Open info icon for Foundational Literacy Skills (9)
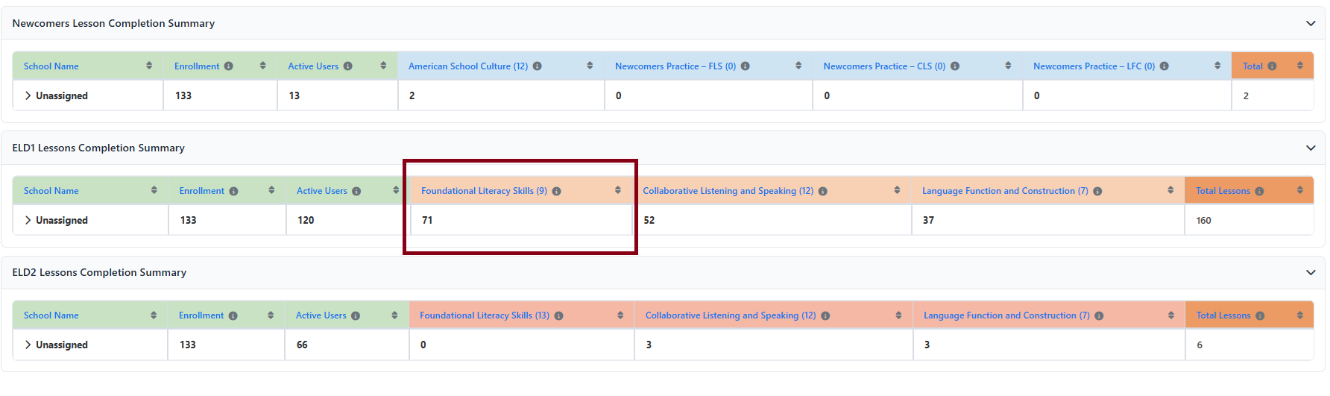 point(557,192)
